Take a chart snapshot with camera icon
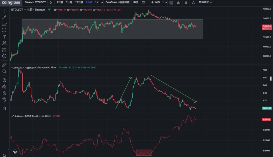Screen dimensions: 273x157 coord(179,2)
